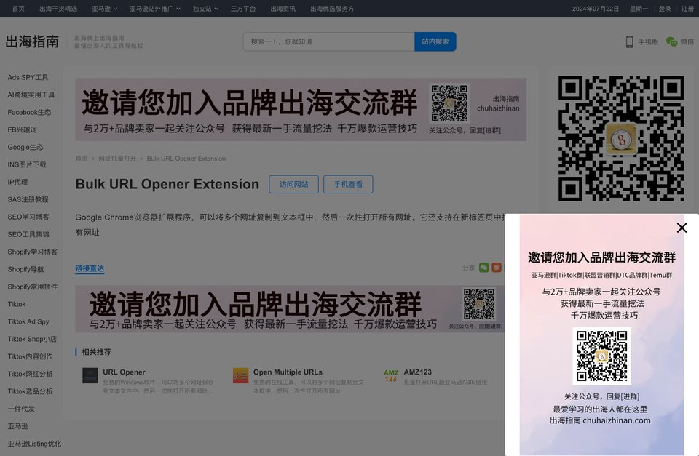The width and height of the screenshot is (699, 456).
Task: Share via the green WeChat share icon
Action: coord(483,267)
